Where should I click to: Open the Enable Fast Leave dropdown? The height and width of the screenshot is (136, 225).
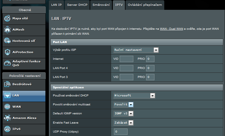point(123,123)
